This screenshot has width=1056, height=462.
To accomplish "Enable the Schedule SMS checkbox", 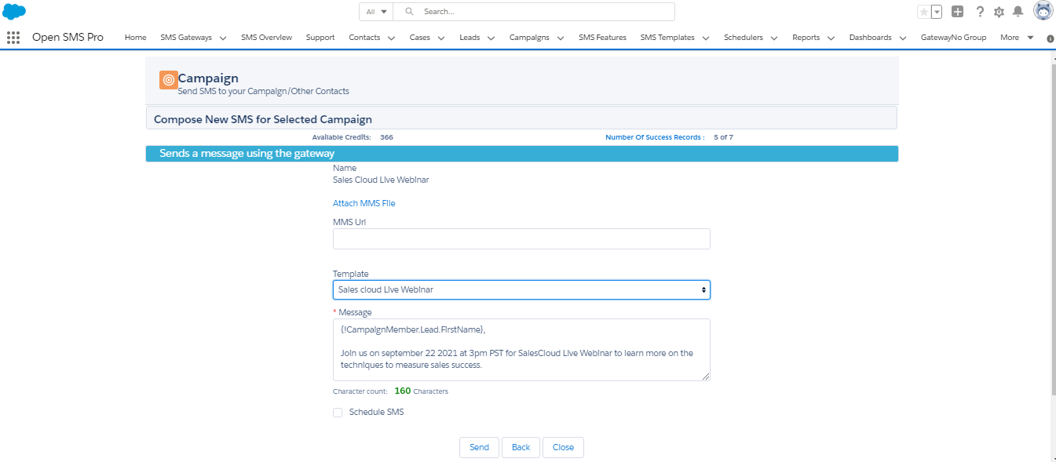I will pyautogui.click(x=338, y=412).
